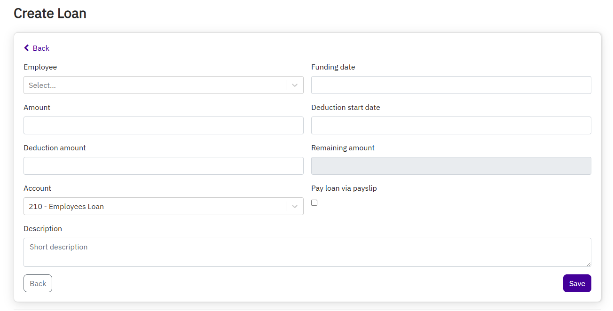The image size is (613, 311).
Task: Click the Employee field label
Action: click(40, 67)
